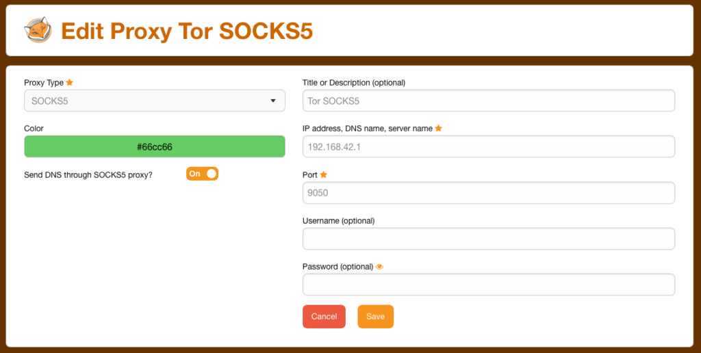This screenshot has width=701, height=353.
Task: Focus the Title or Description field
Action: [489, 101]
